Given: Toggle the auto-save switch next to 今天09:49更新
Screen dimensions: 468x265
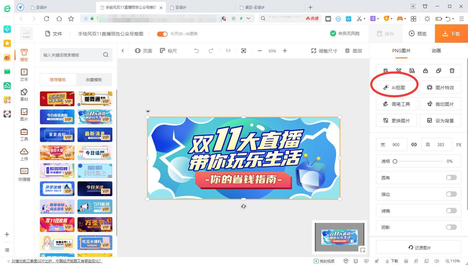Looking at the screenshot, I should [162, 34].
